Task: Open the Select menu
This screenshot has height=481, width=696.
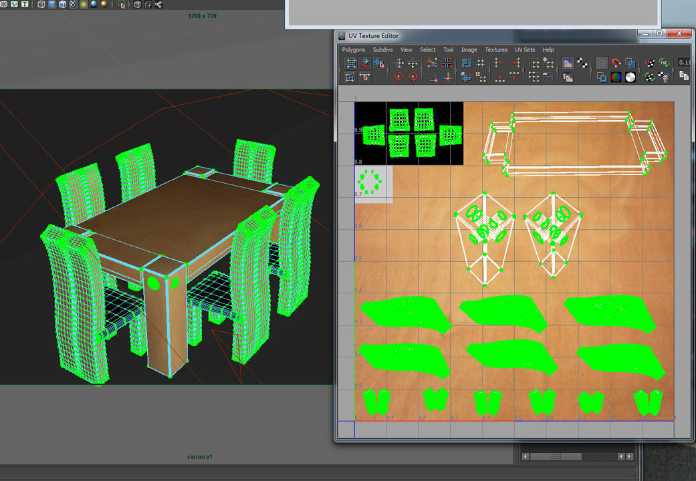Action: point(427,49)
